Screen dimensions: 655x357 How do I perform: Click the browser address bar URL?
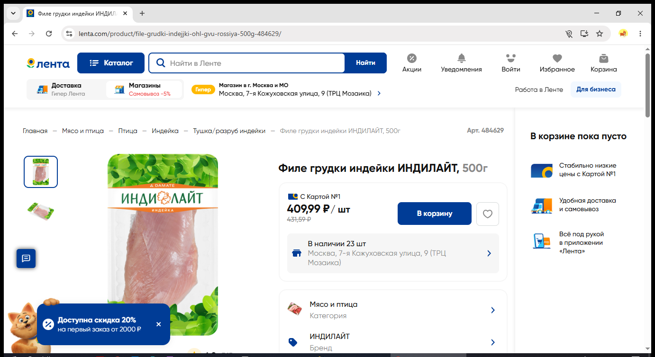point(180,34)
